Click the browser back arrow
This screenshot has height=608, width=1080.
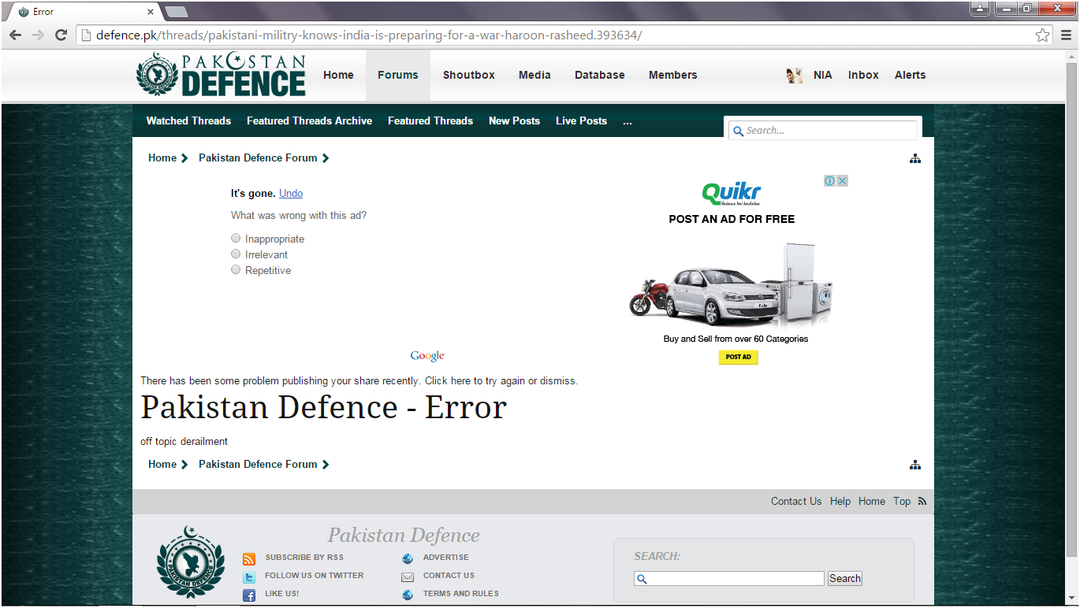click(x=16, y=35)
